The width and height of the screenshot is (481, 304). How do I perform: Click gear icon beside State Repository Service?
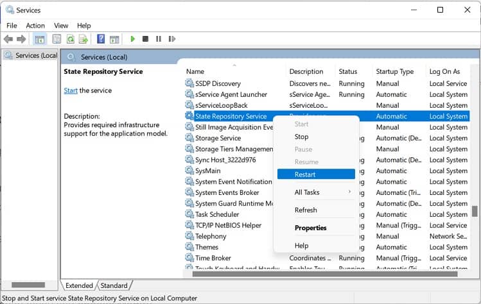click(x=189, y=116)
